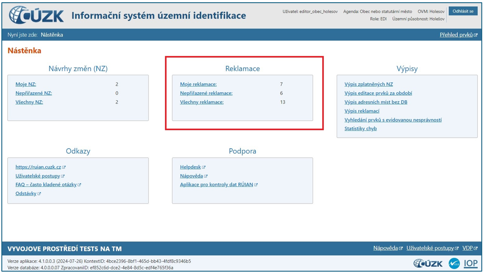Open Statistiky chyb link

(360, 129)
